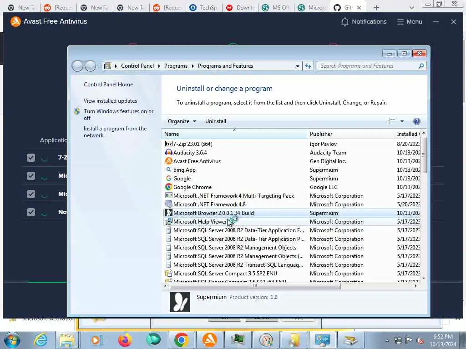
Task: Click the Google G icon in list
Action: tap(168, 178)
